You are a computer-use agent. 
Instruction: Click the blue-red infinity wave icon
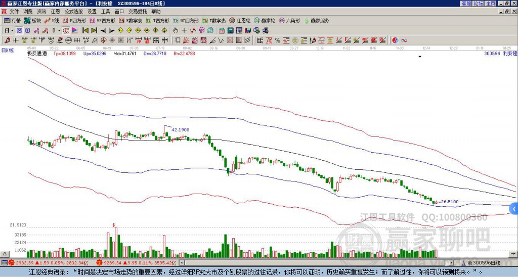(x=404, y=40)
